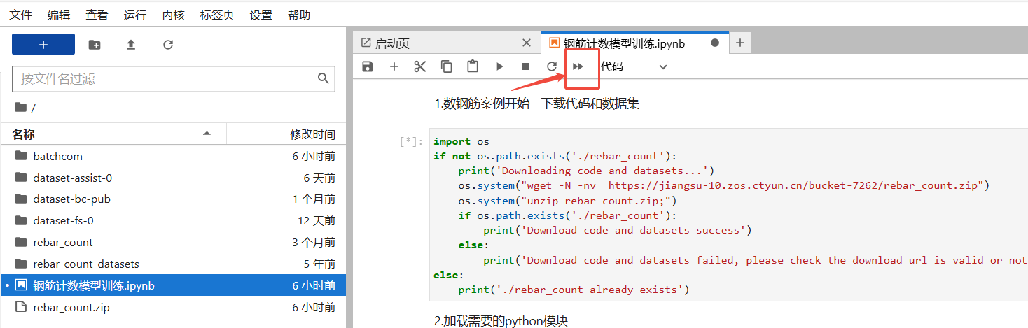
Task: Click the file name filter input field
Action: [x=174, y=79]
